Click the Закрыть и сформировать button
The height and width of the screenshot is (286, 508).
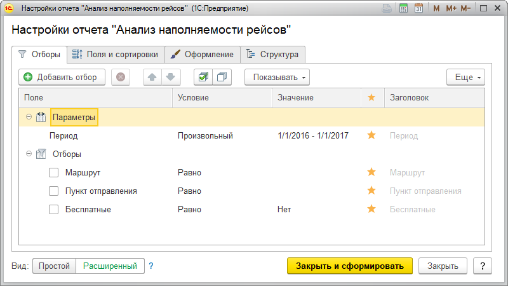(x=350, y=266)
